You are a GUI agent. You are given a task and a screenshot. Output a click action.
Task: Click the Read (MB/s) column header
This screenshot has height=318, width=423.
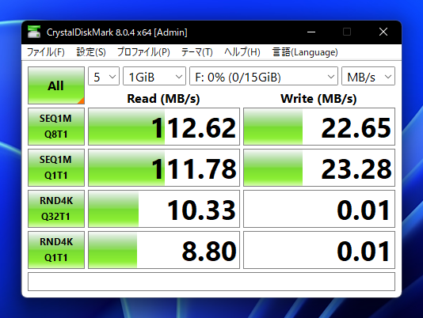tap(163, 99)
